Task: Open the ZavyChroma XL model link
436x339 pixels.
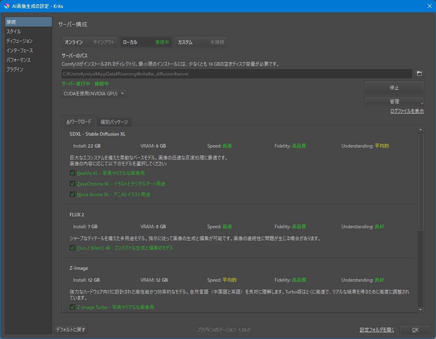Action: click(121, 184)
